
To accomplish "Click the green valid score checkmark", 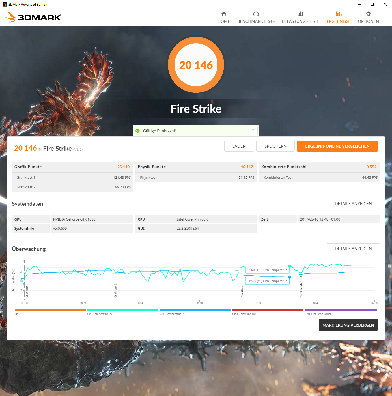I will click(138, 131).
